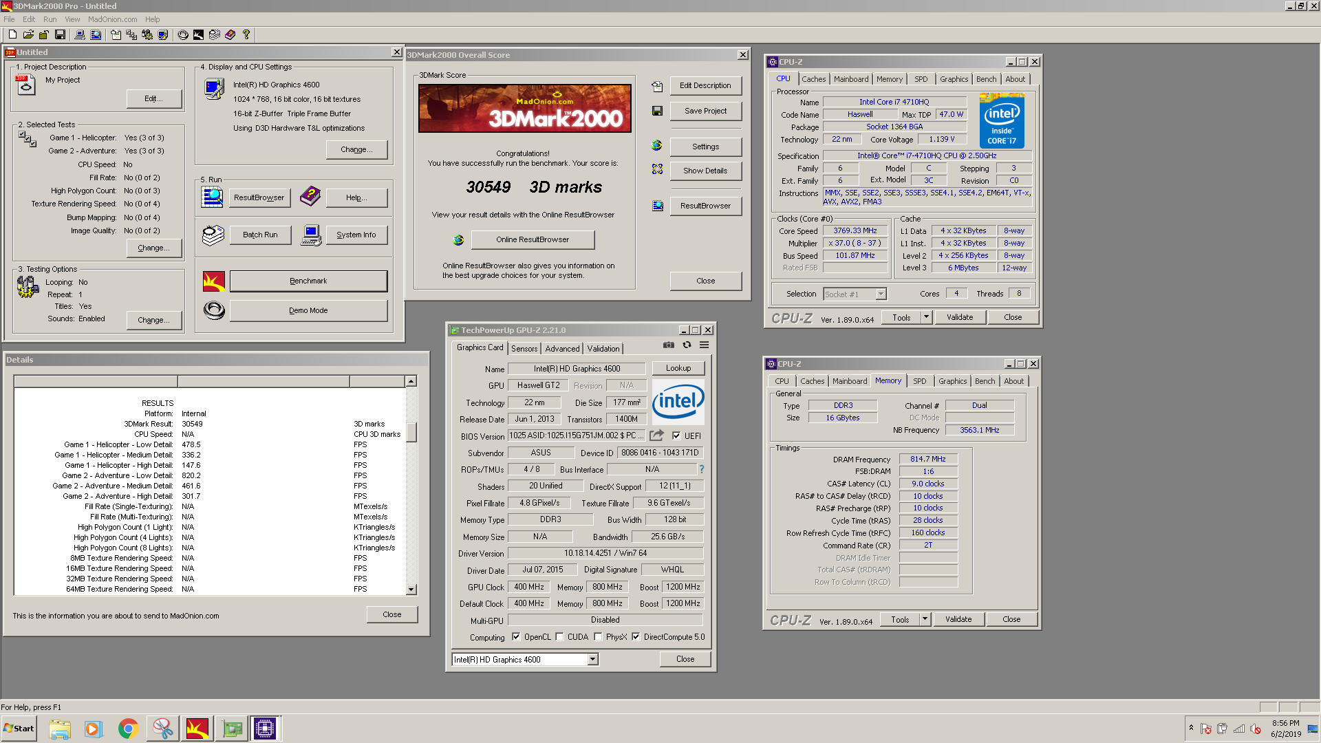Click the GPU-Z refresh icon
Screen dimensions: 1321x743
687,345
